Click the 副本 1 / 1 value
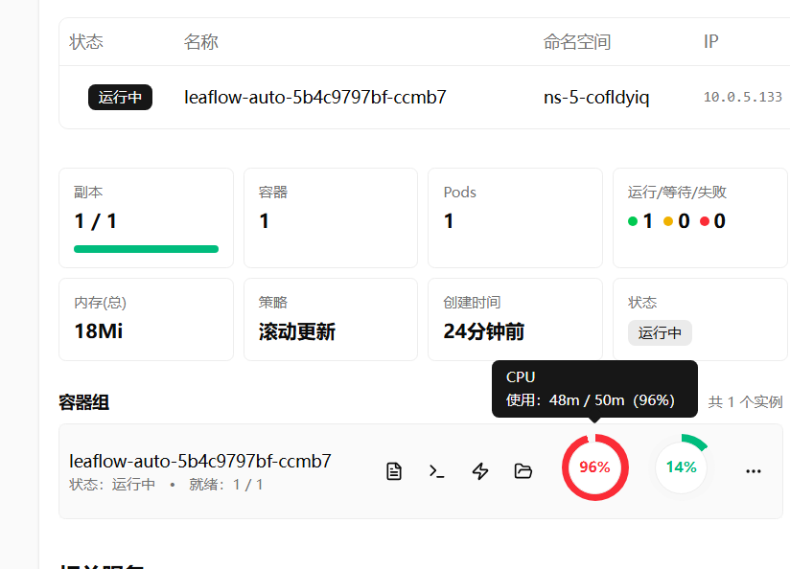The width and height of the screenshot is (790, 569). (x=96, y=221)
